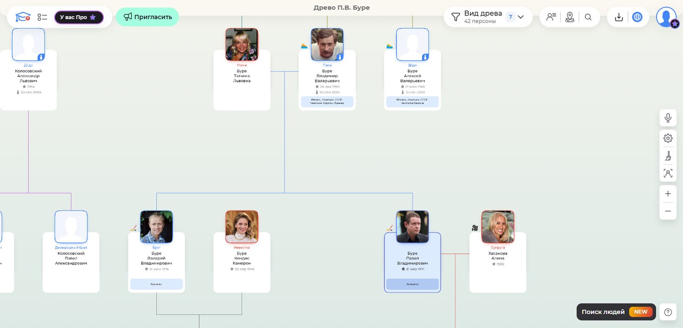Open the user profile avatar
The image size is (683, 328).
pos(666,17)
